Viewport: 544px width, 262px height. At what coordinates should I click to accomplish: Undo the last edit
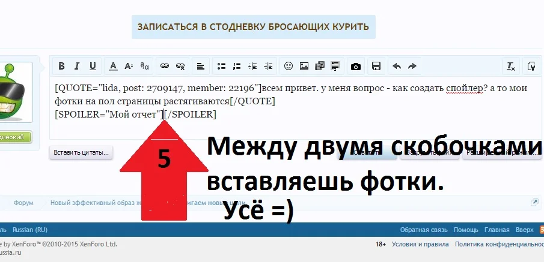click(x=397, y=66)
